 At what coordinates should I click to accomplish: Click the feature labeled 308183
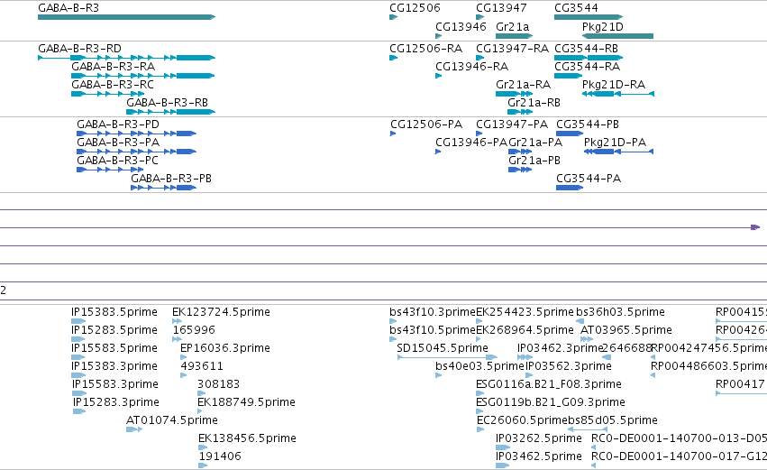[219, 384]
